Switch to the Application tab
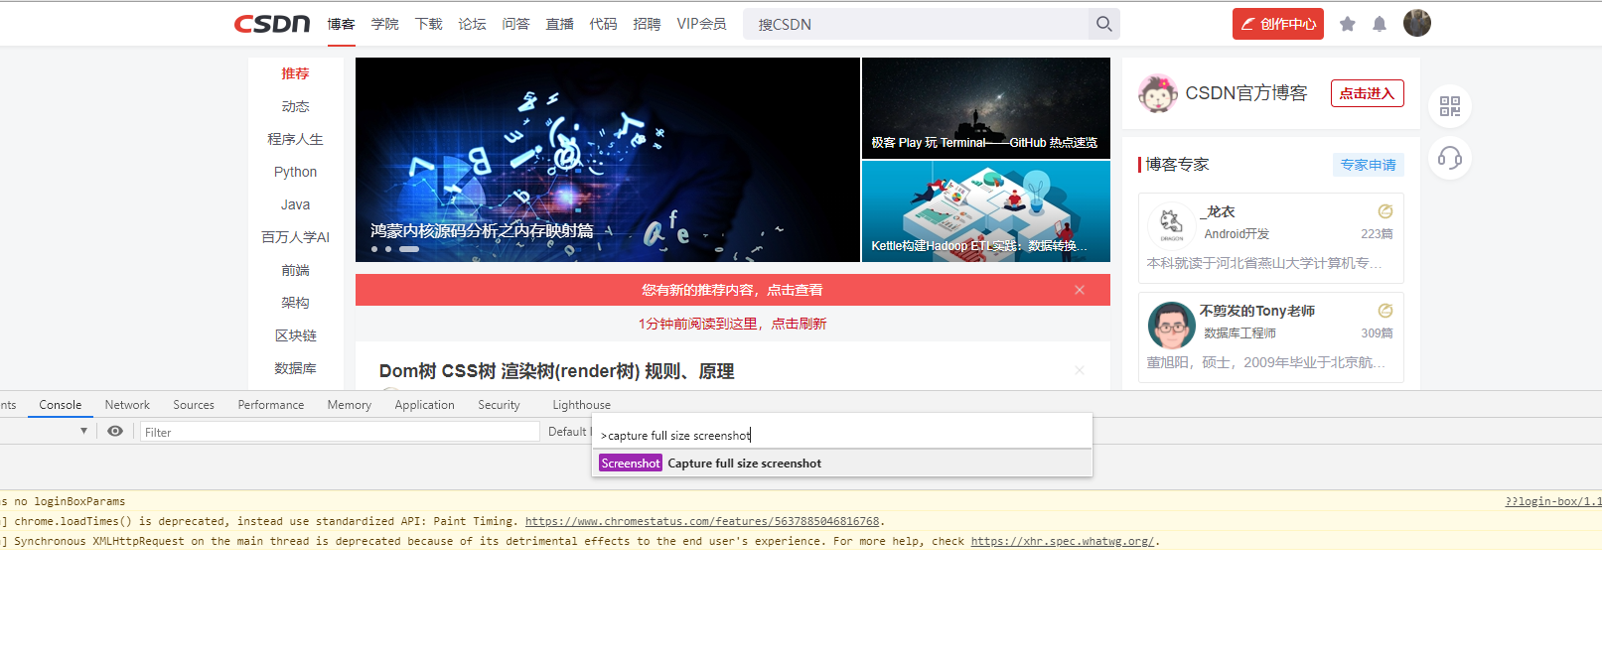Screen dimensions: 1602x663 pos(425,405)
